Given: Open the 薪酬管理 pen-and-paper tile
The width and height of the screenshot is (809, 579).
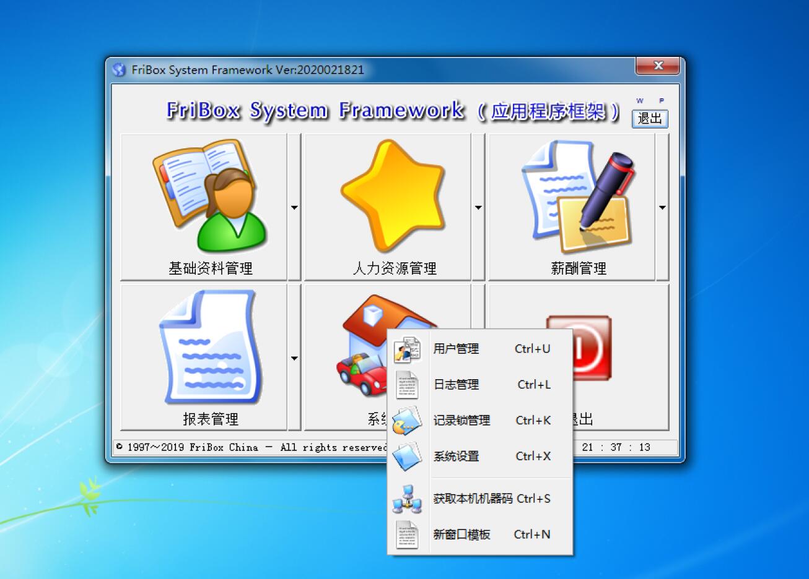Looking at the screenshot, I should [572, 207].
